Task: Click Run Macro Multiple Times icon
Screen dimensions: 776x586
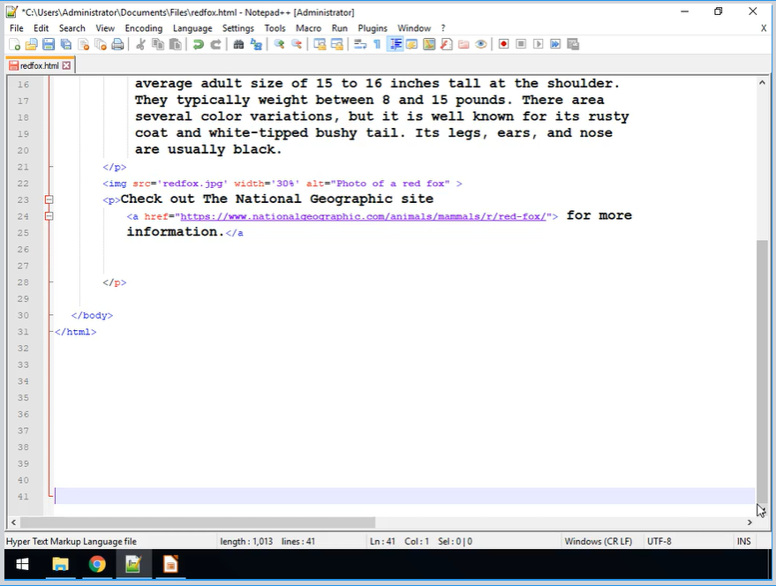Action: [555, 44]
